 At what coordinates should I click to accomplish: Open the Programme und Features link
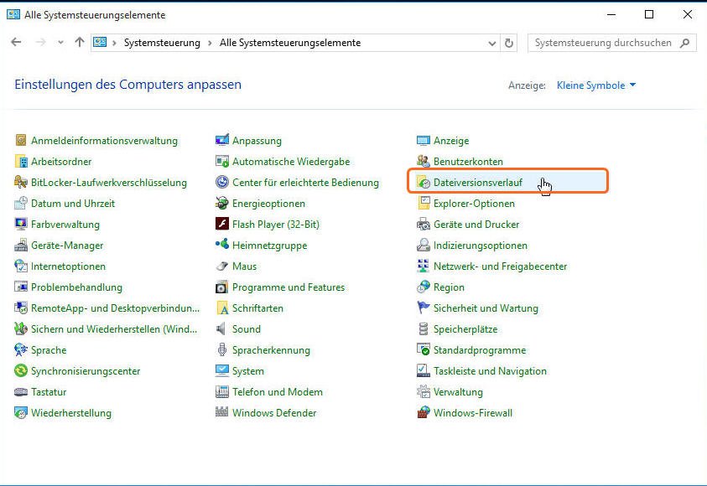click(289, 287)
